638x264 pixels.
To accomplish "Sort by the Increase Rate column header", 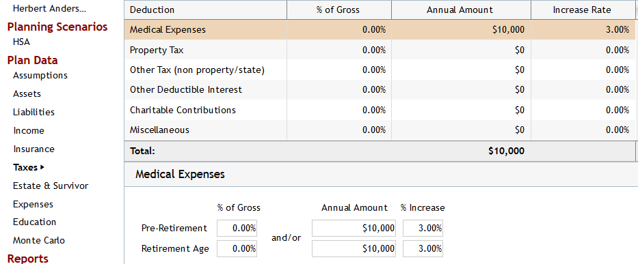I will coord(583,10).
